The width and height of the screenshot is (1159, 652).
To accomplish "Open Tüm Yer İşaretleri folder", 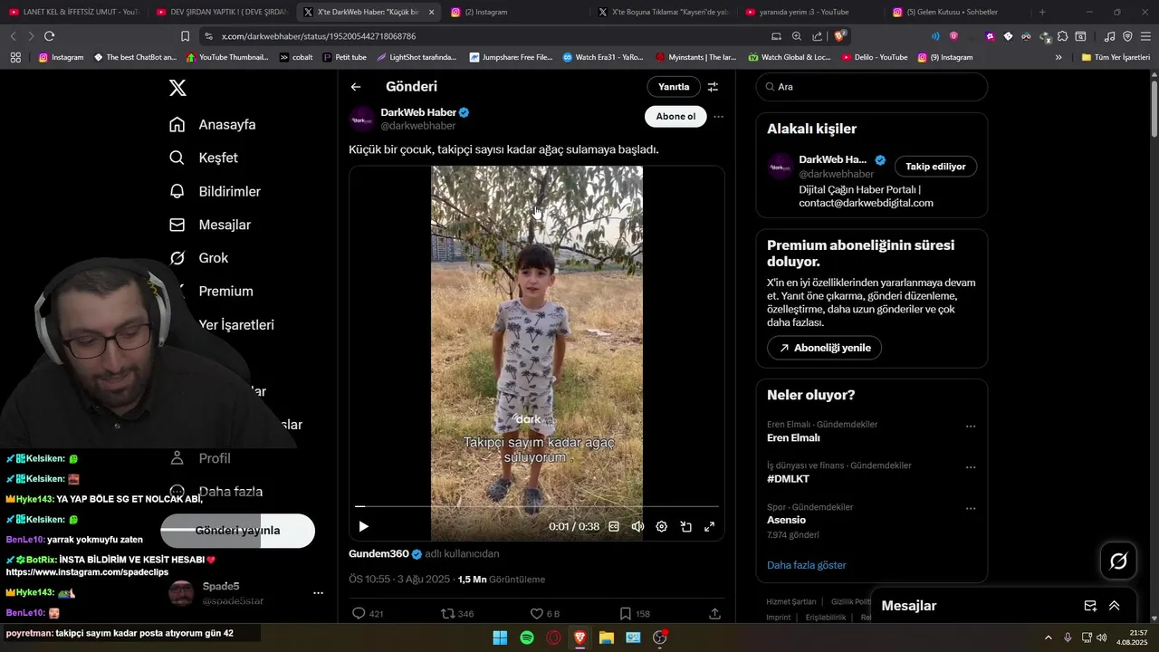I will click(x=1116, y=57).
